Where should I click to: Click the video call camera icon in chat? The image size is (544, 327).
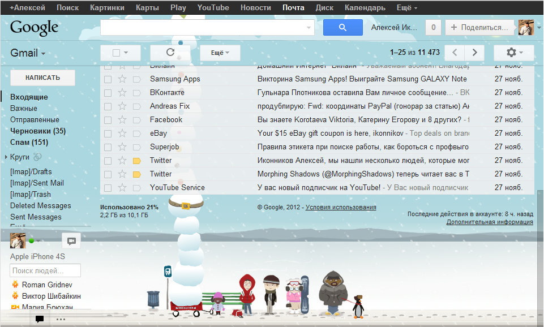point(71,241)
